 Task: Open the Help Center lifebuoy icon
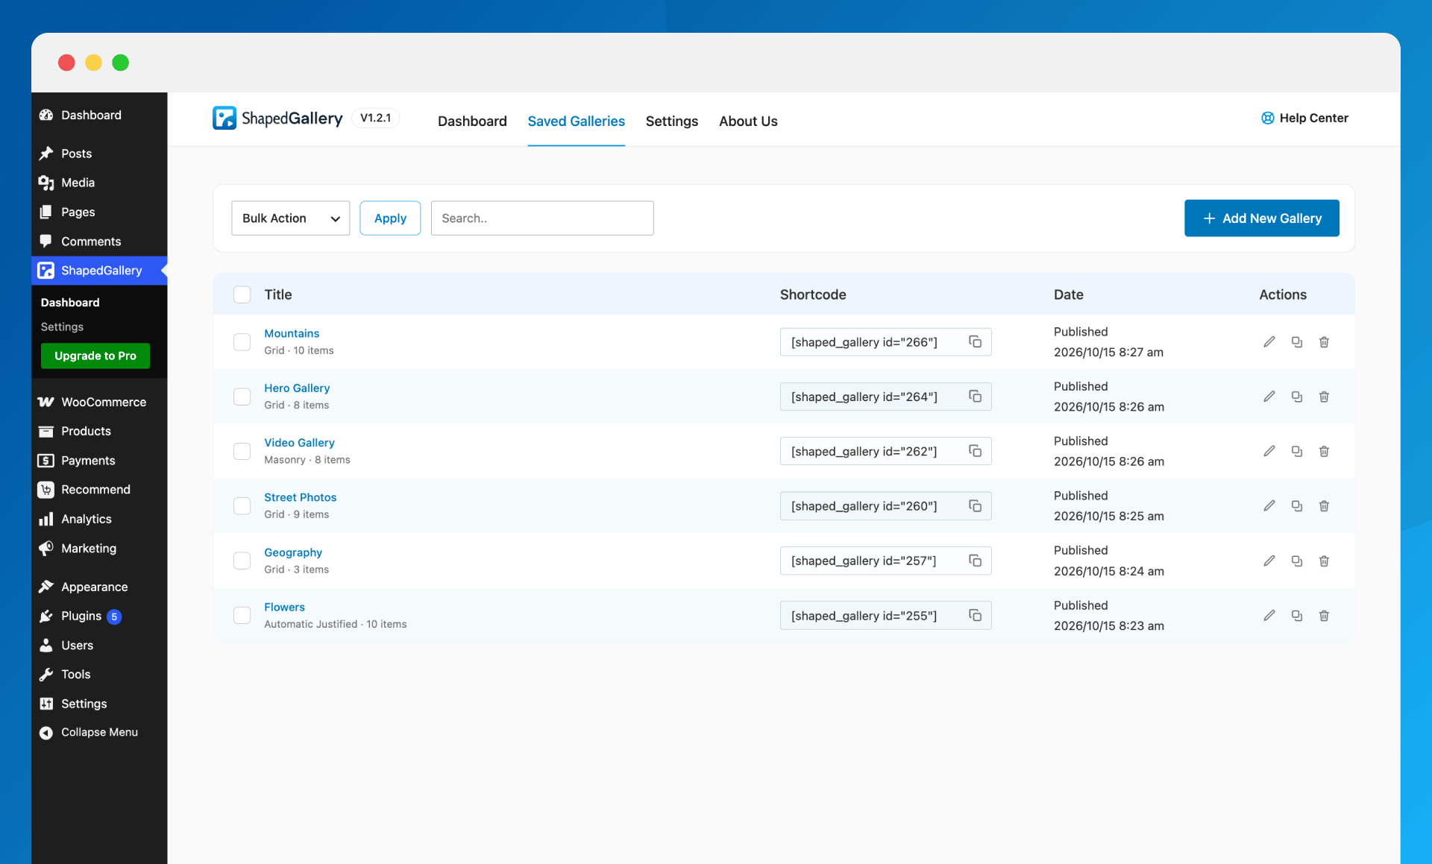(1267, 118)
